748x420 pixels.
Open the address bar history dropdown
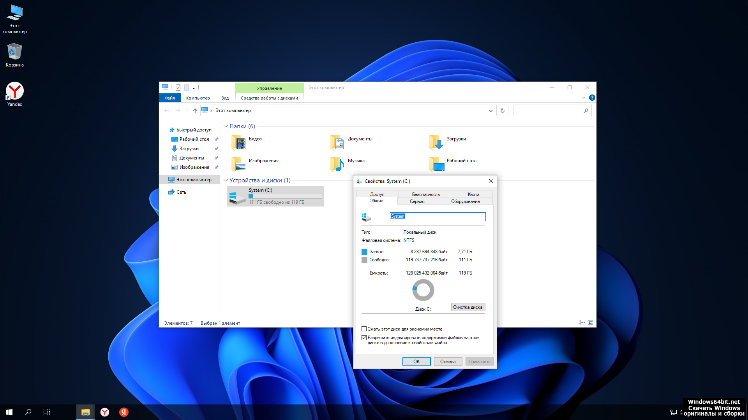(491, 111)
